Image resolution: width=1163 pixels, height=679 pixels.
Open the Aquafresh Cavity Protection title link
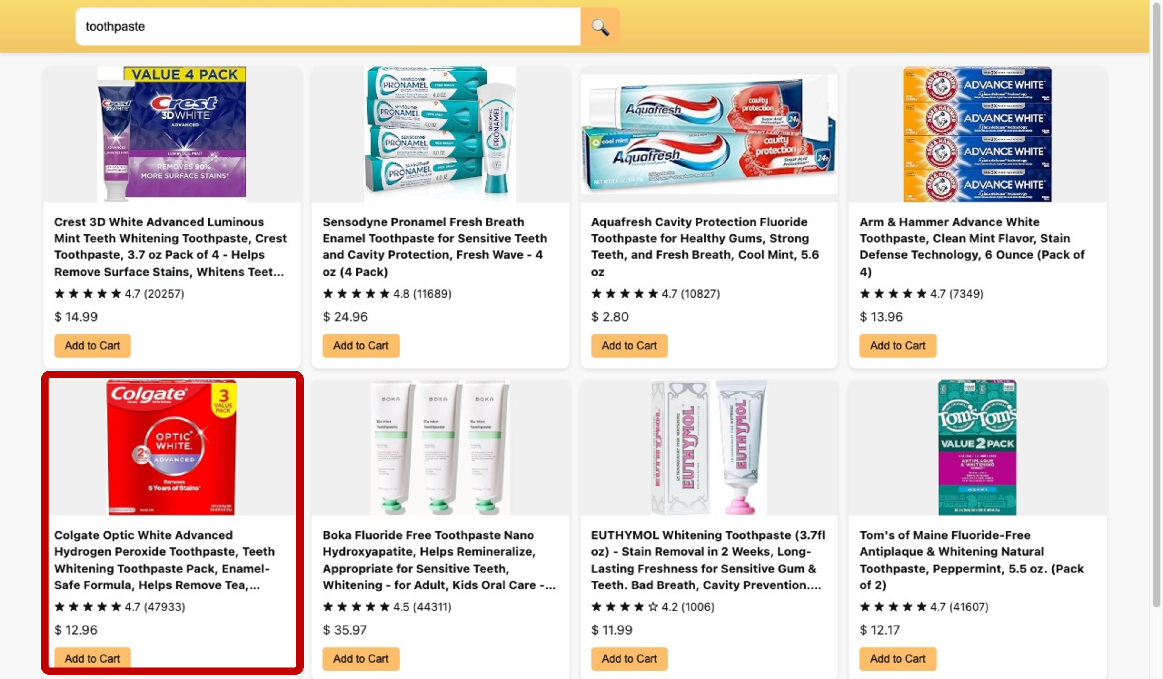705,247
